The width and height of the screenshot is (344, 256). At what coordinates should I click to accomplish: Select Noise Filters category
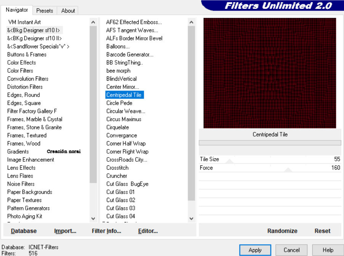[x=21, y=184]
